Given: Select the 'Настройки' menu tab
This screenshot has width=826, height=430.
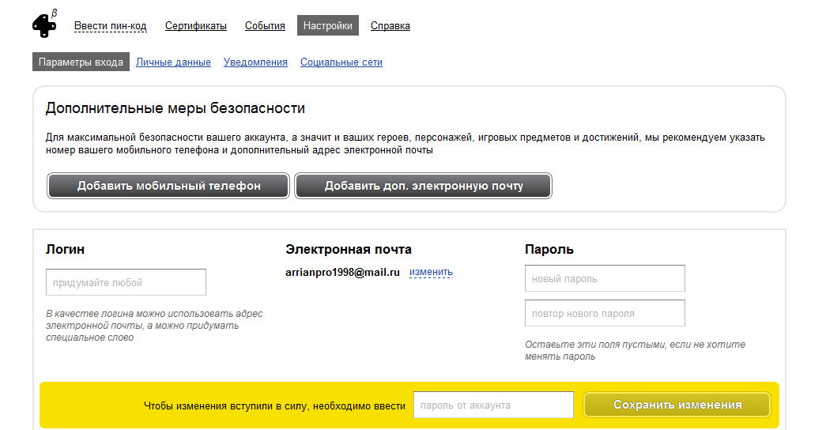Looking at the screenshot, I should [328, 26].
